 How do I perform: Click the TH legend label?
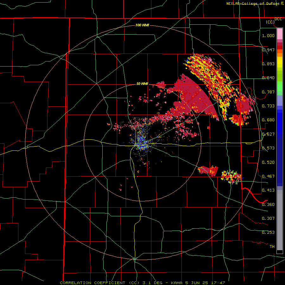(272, 247)
